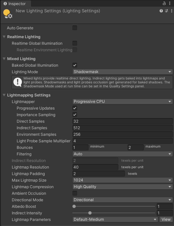
Task: Disable Baked Global Illumination
Action: [x=74, y=65]
